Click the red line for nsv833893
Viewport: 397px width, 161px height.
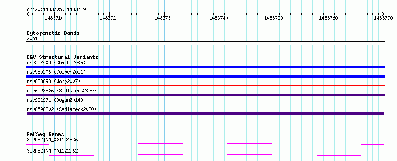[205, 86]
